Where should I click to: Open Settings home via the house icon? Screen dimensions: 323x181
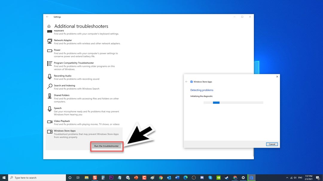coord(49,26)
